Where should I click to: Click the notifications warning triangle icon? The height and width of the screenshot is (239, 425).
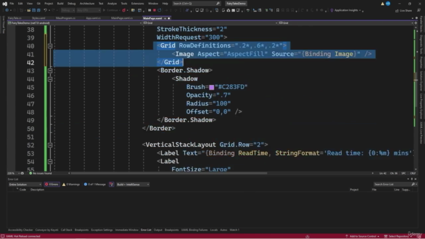(x=382, y=4)
